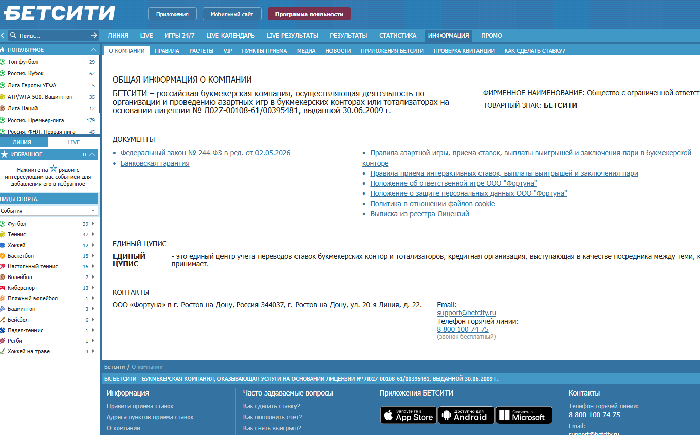This screenshot has height=435, width=700.
Task: Click the back chevron left of search
Action: click(3, 36)
